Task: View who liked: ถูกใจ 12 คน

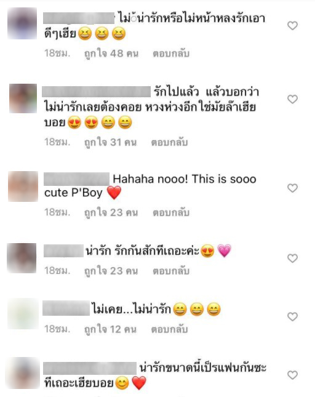Action: pyautogui.click(x=110, y=329)
